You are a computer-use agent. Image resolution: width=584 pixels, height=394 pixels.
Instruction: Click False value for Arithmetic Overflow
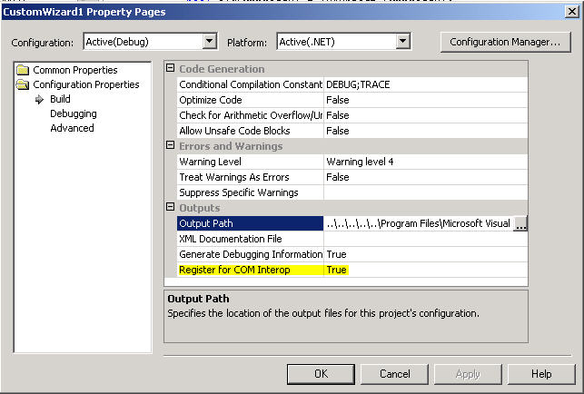coord(426,115)
